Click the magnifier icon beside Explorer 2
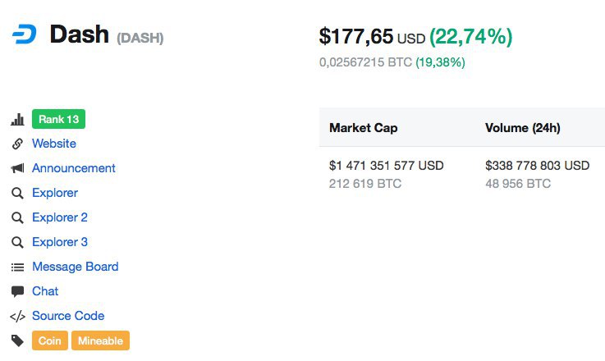 (x=17, y=217)
